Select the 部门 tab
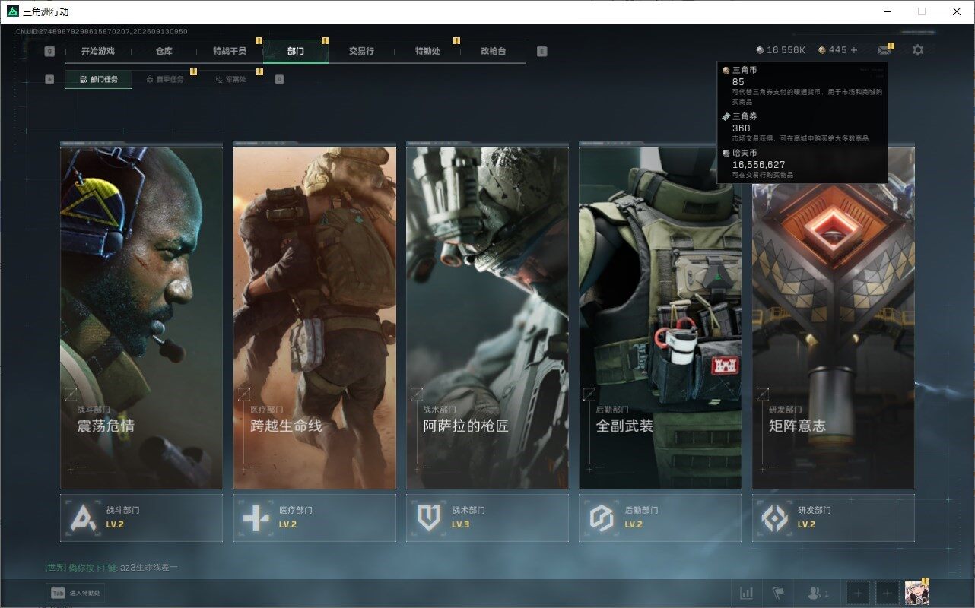This screenshot has height=608, width=975. [296, 51]
